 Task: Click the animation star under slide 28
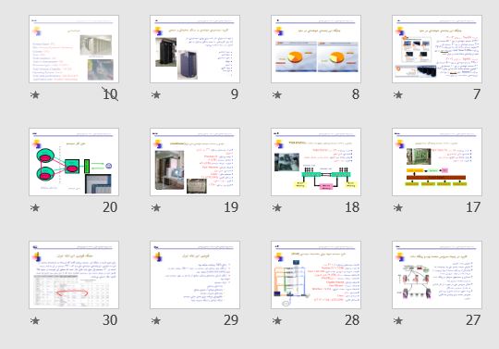(277, 320)
